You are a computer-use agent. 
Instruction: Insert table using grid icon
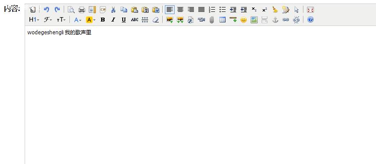(x=223, y=20)
